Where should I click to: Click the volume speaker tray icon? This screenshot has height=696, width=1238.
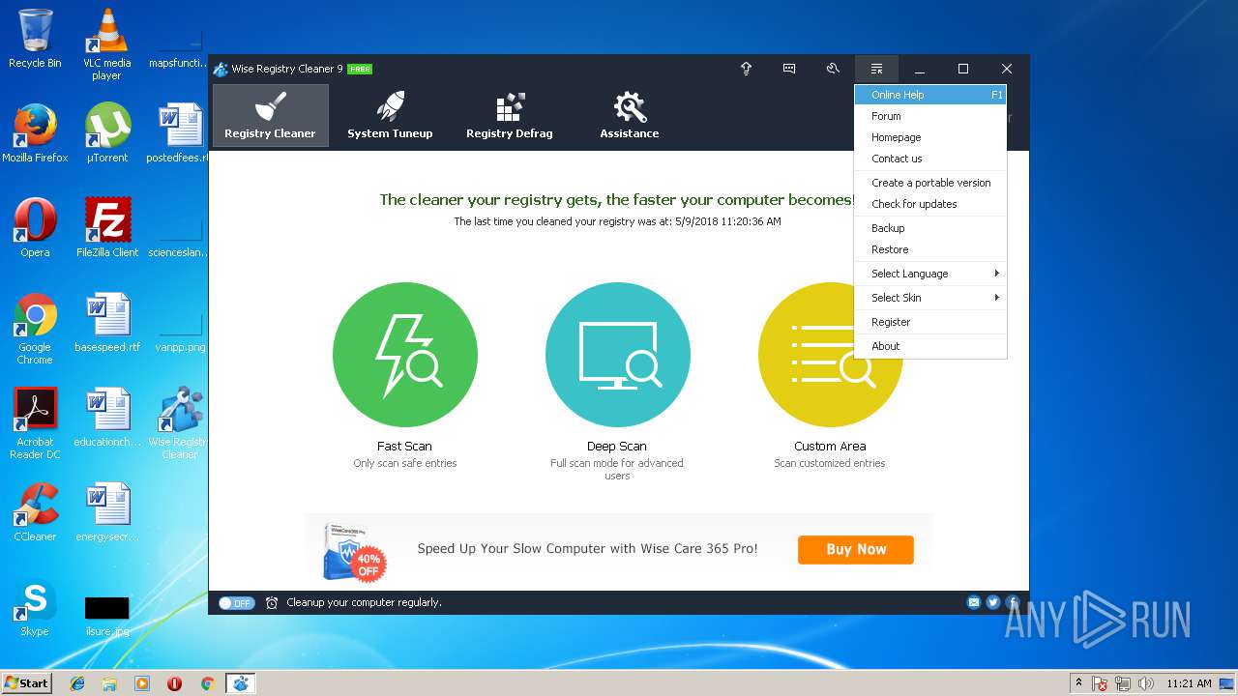pos(1146,683)
